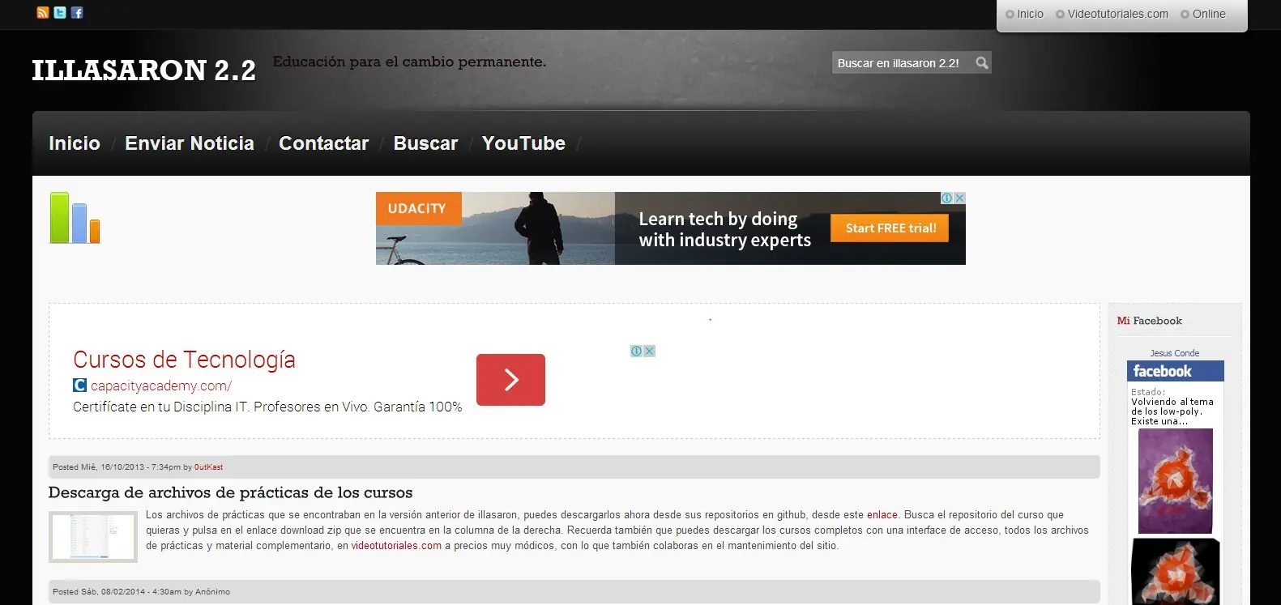Open the YouTube menu item
The height and width of the screenshot is (605, 1281).
[x=523, y=143]
